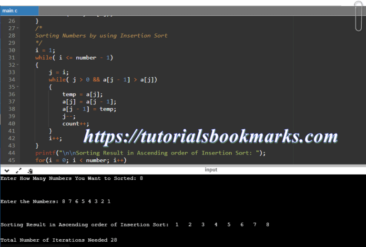Click the 'count++;' statement
Viewport: 366px width, 247px height.
coord(76,123)
